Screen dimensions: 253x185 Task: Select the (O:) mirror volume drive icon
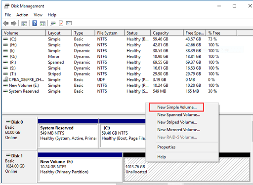[x=5, y=56]
